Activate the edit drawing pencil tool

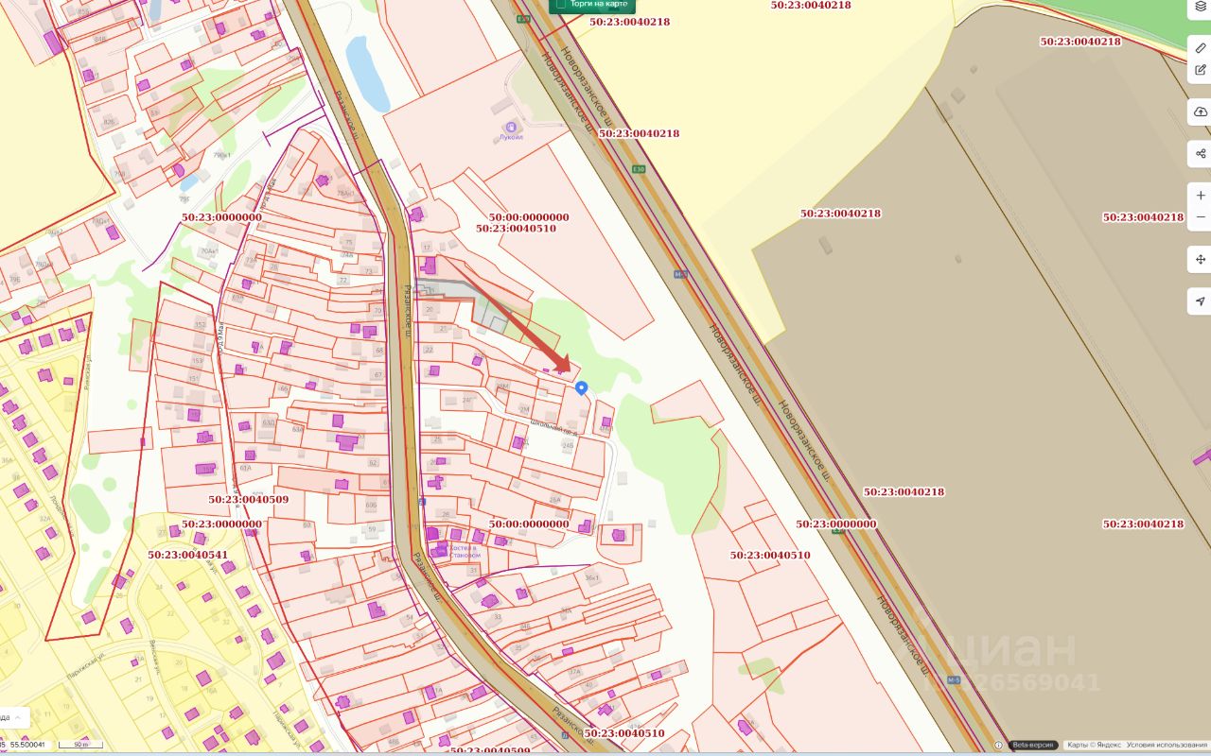(x=1201, y=69)
